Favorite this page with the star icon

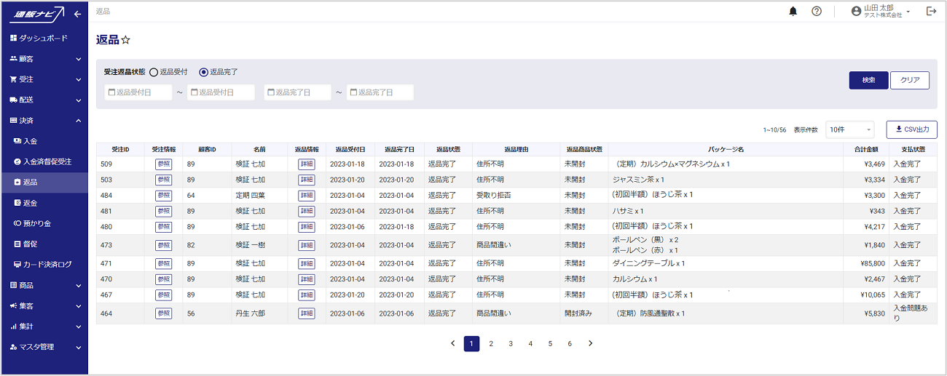(x=126, y=40)
